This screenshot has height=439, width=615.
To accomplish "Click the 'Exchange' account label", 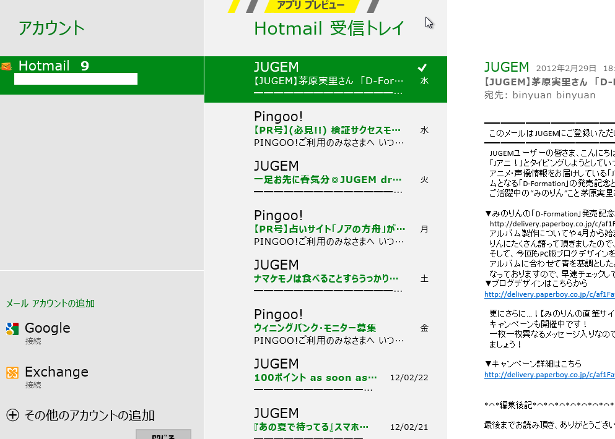I will tap(56, 372).
